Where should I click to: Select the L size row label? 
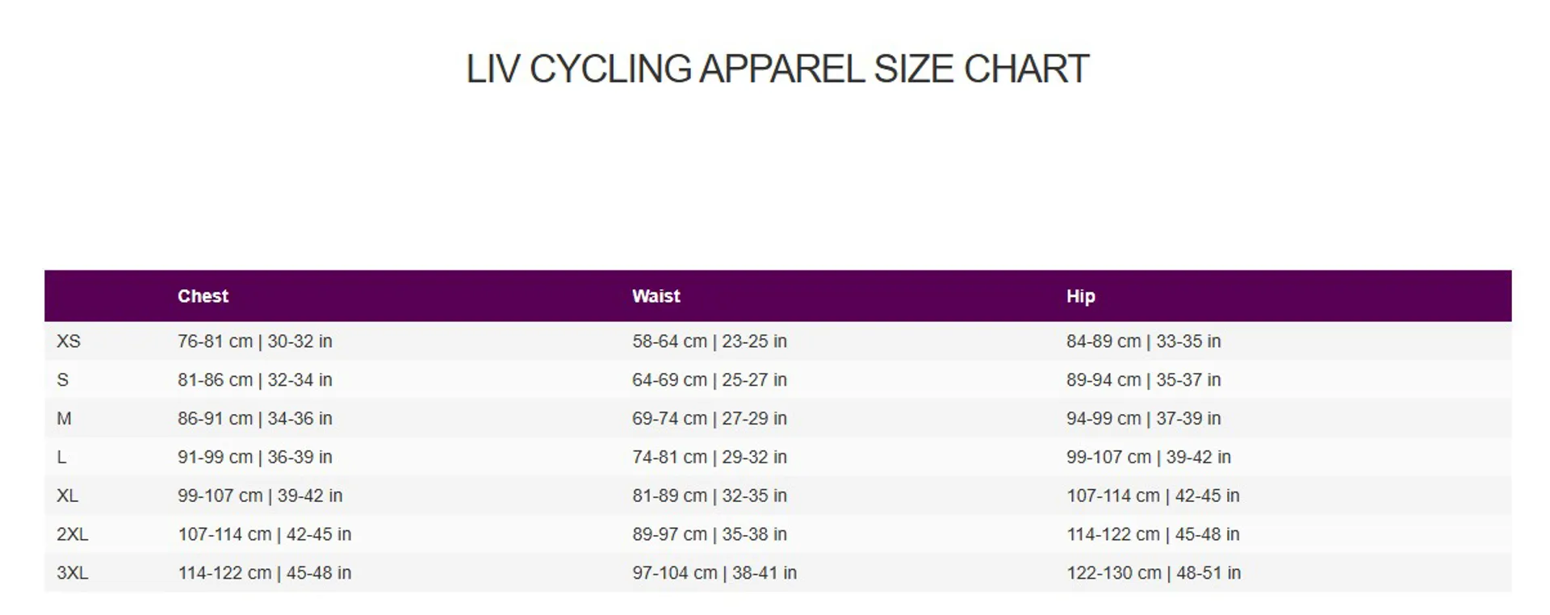(x=62, y=458)
